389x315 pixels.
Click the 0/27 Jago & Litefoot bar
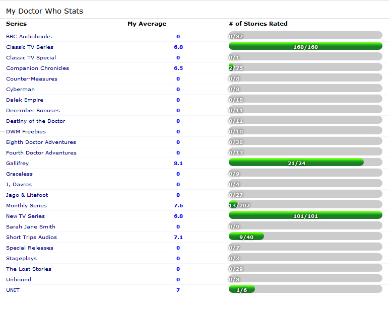click(305, 194)
